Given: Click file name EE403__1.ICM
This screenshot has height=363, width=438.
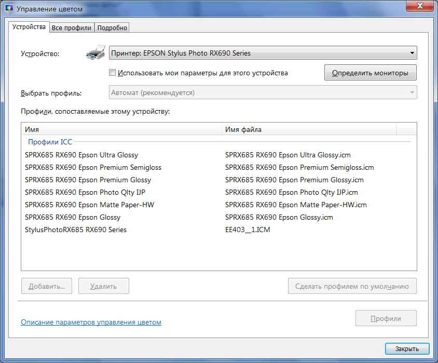Looking at the screenshot, I should coord(248,230).
